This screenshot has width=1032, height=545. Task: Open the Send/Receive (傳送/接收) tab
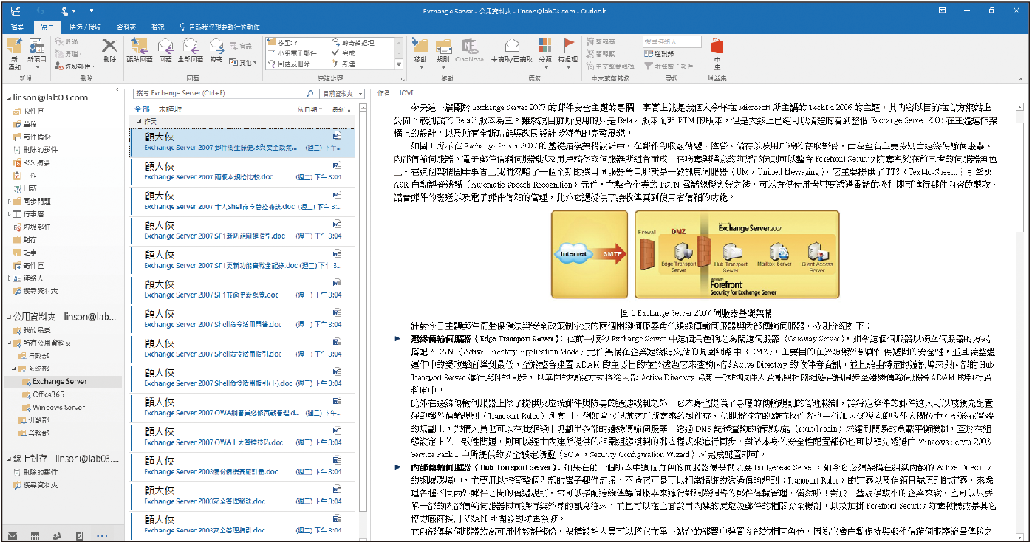click(85, 27)
